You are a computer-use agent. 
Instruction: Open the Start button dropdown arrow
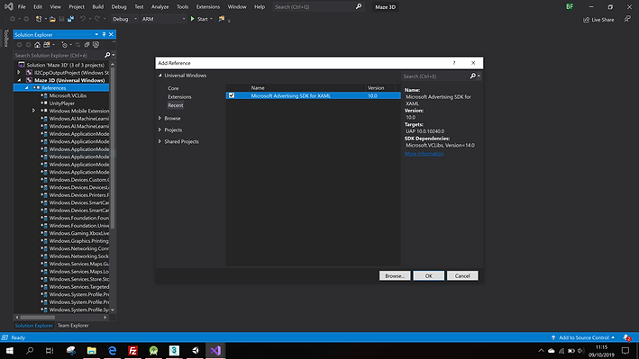pyautogui.click(x=211, y=19)
